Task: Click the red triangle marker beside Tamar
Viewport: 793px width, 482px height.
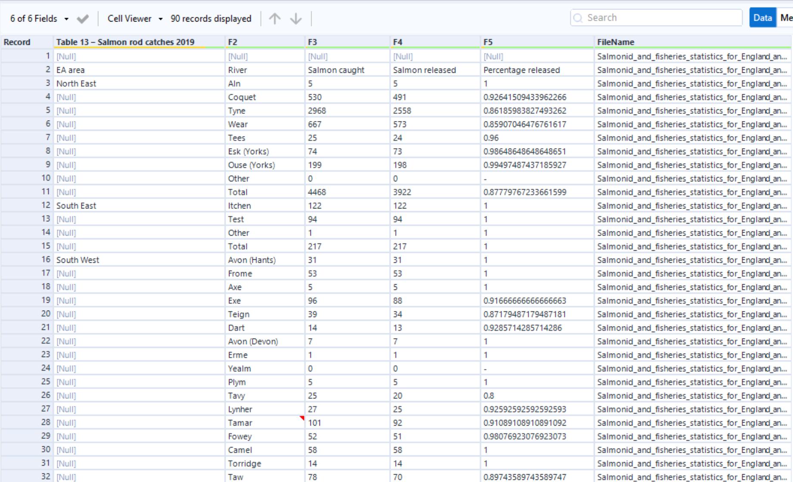Action: click(x=302, y=418)
